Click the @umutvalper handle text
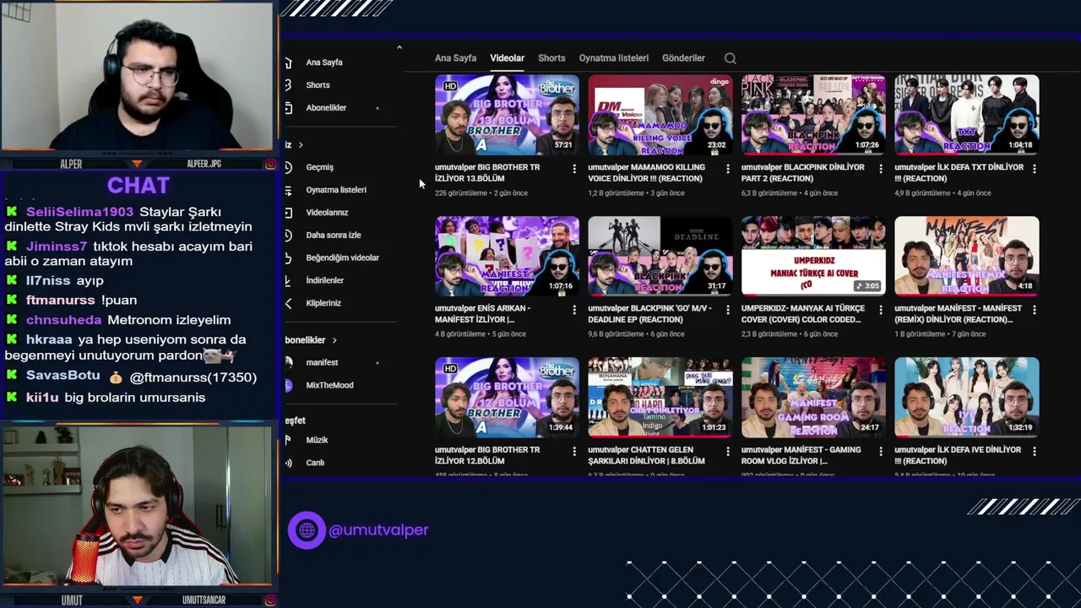 [378, 530]
